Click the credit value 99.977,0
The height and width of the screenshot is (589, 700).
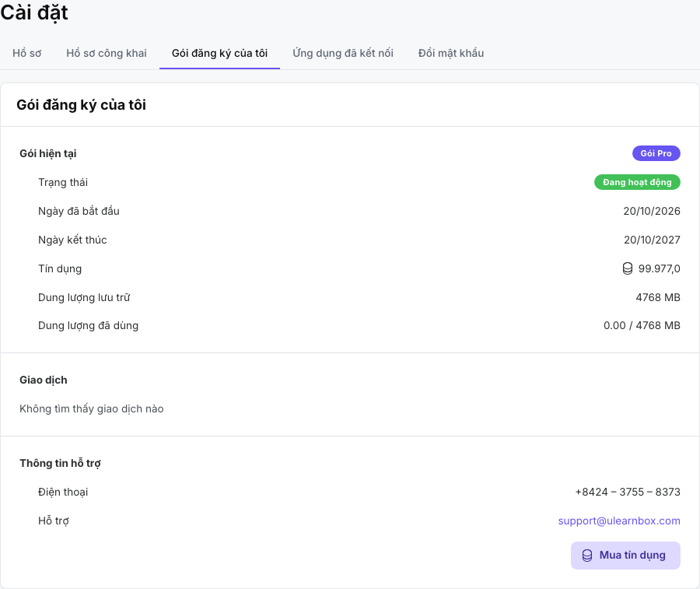[660, 268]
